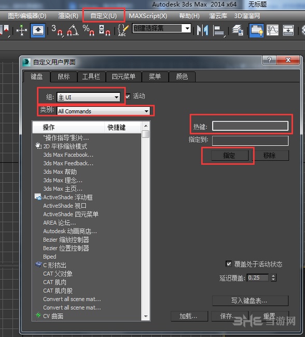Viewport: 305px width, 337px height.
Task: Click the Align tool icon
Action: point(218,30)
